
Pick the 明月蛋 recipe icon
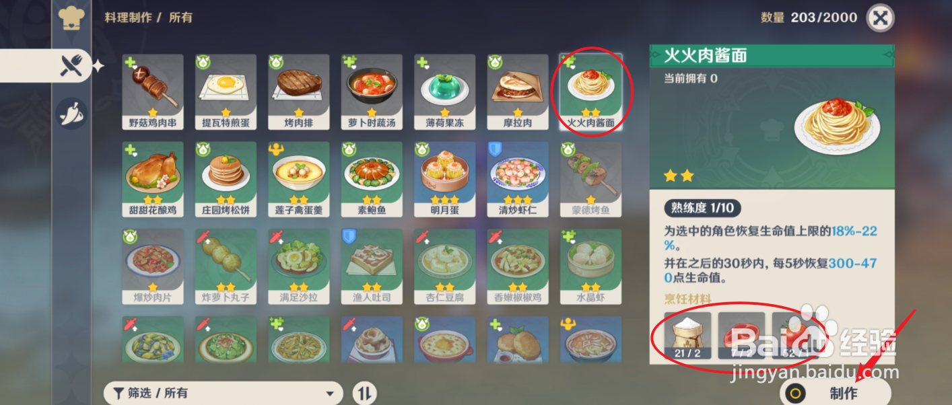click(x=444, y=180)
